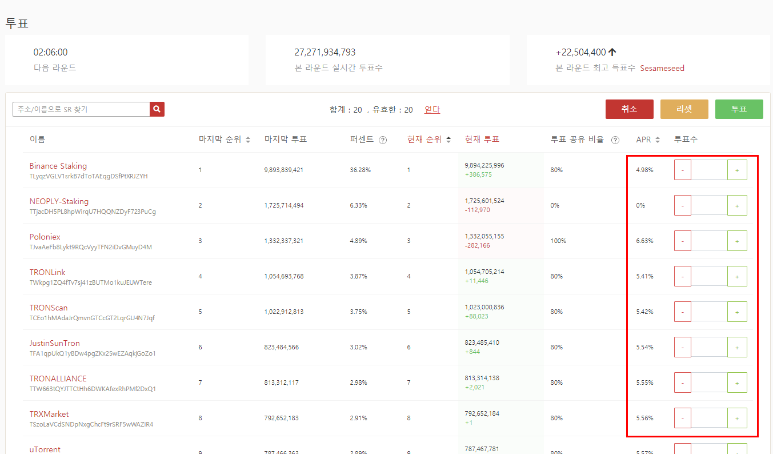The height and width of the screenshot is (454, 773).
Task: Sort by 마지막 순위 column arrows
Action: [248, 140]
